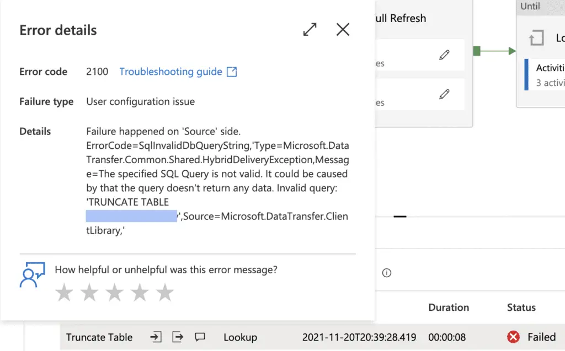Screen dimensions: 565x351
Task: Click the Error details heading
Action: tap(58, 30)
